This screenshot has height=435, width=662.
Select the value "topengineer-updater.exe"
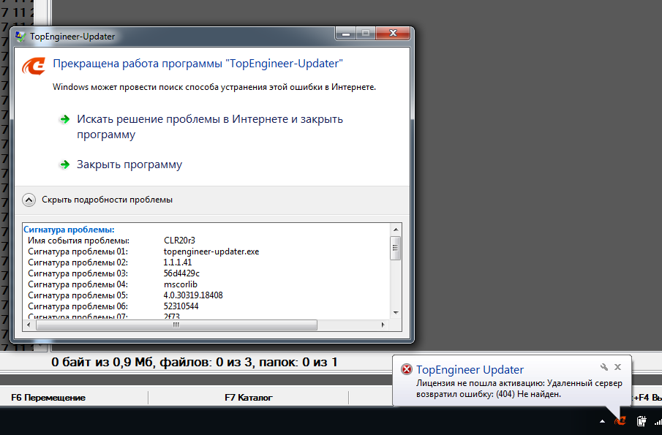click(211, 251)
